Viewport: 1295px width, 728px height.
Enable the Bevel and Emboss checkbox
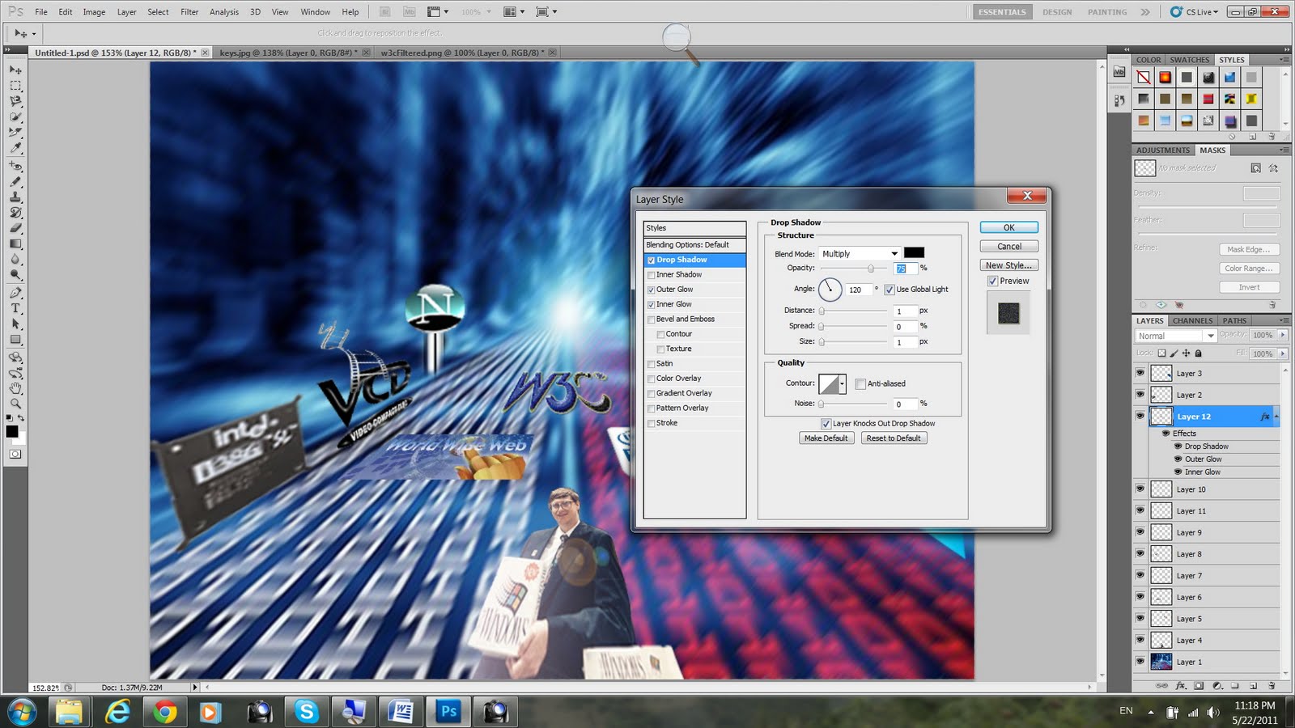(x=652, y=320)
